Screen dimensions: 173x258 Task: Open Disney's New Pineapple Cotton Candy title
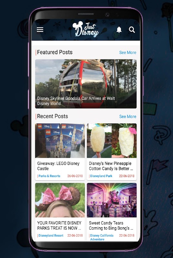tap(111, 166)
